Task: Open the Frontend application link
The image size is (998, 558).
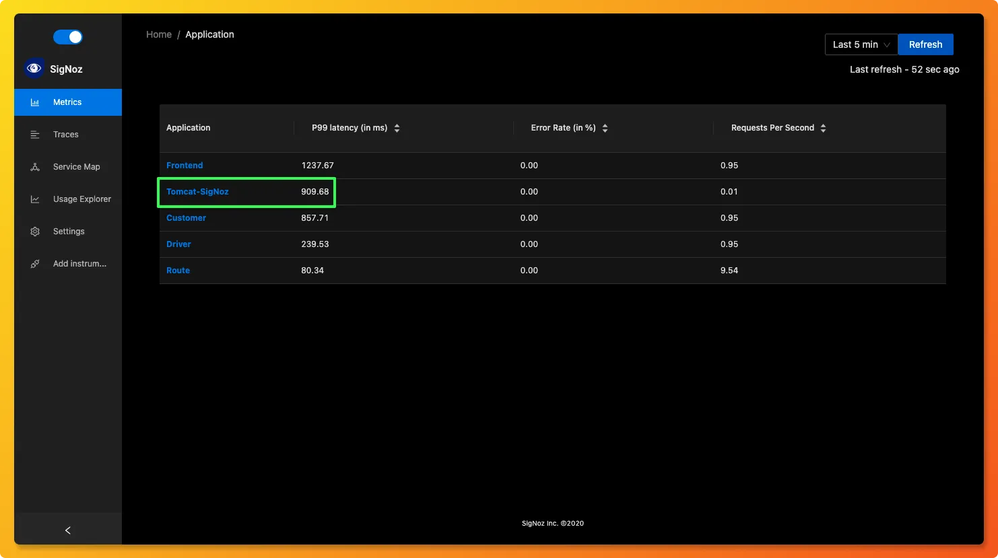Action: (185, 166)
